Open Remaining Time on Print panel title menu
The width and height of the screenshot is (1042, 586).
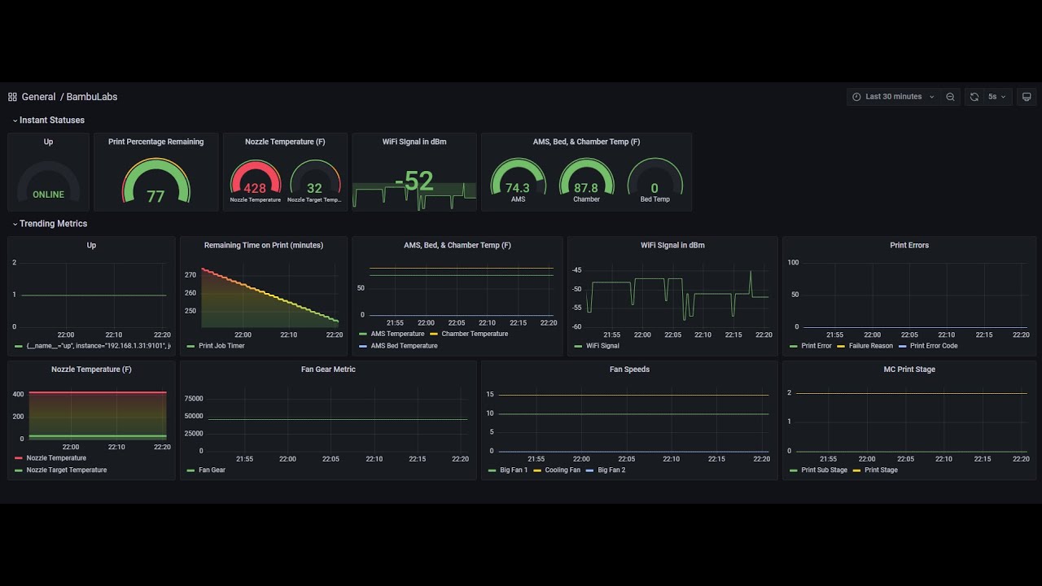pos(264,245)
